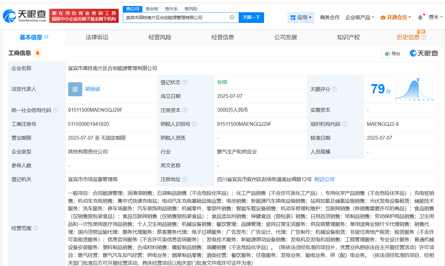
Task: Select the 查老板 search tab
Action: coord(152,9)
